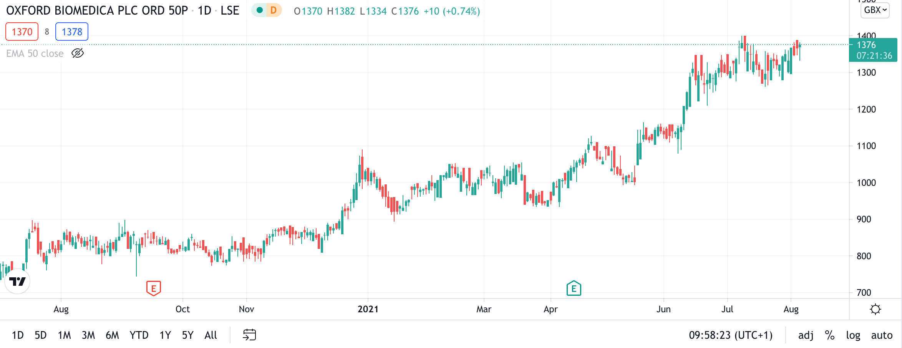
Task: Click the green earnings marker near April
Action: click(x=574, y=288)
